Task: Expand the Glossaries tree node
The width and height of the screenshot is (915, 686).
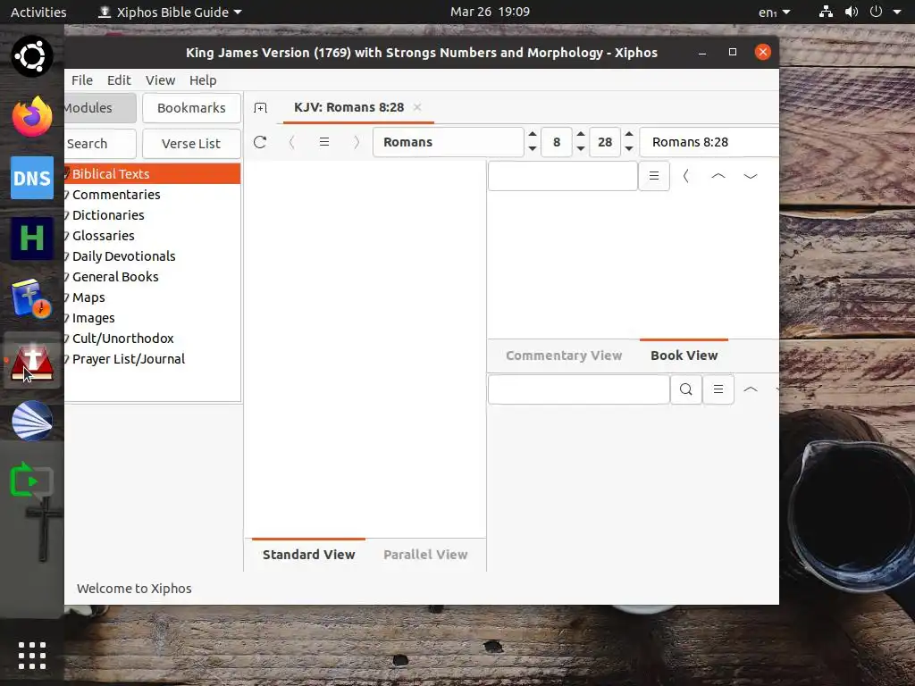Action: click(66, 236)
